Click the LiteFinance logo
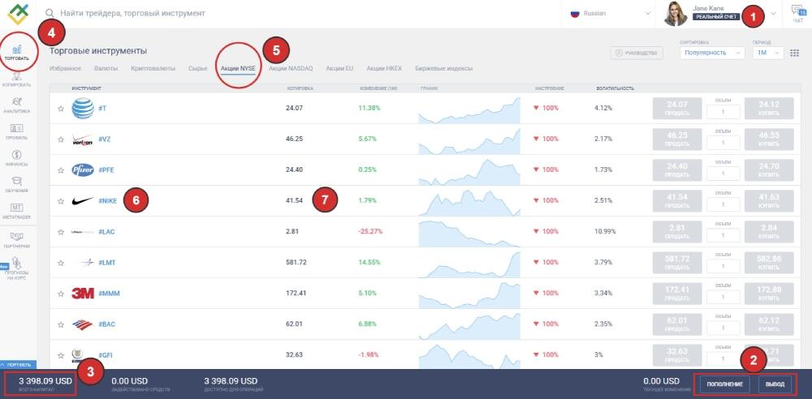The width and height of the screenshot is (812, 399). pos(17,14)
